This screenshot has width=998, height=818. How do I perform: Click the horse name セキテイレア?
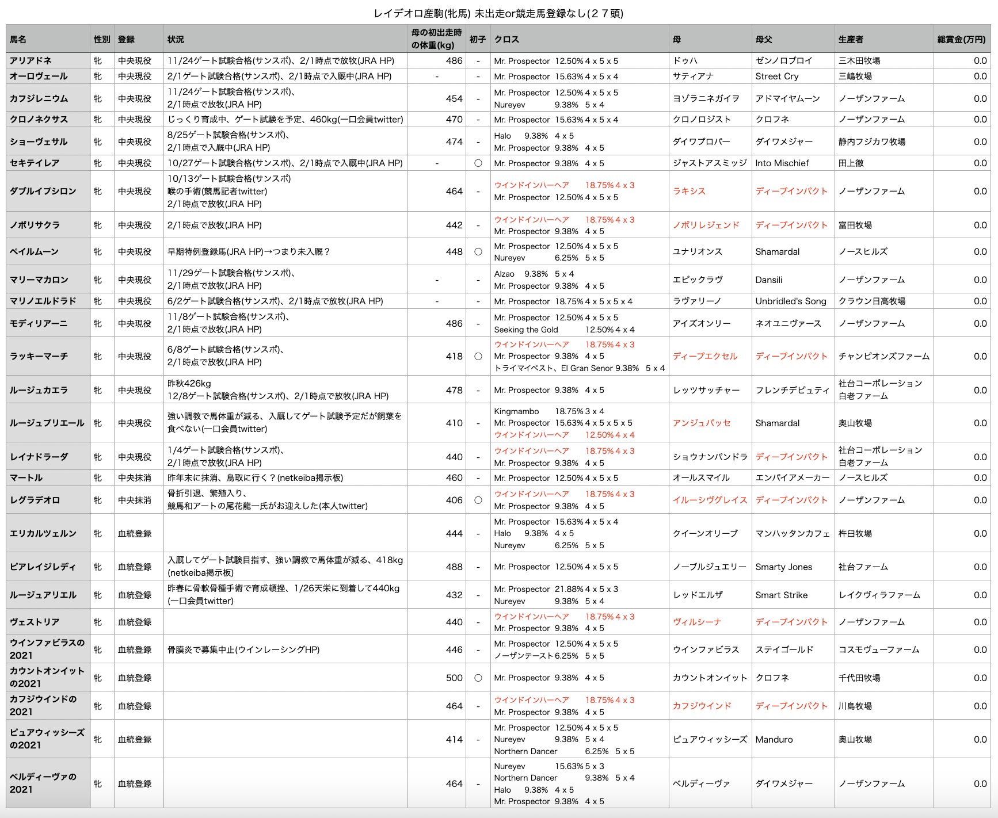(x=35, y=163)
